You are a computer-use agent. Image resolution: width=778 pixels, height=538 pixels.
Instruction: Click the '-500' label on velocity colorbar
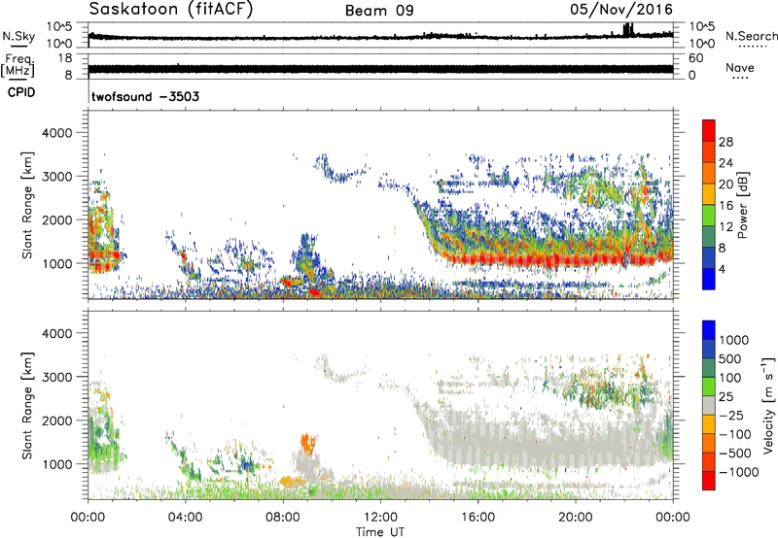[x=734, y=454]
